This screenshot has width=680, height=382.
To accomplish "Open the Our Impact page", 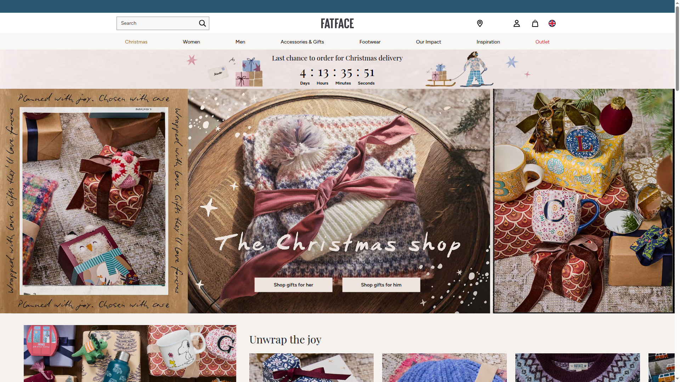I will pyautogui.click(x=428, y=42).
